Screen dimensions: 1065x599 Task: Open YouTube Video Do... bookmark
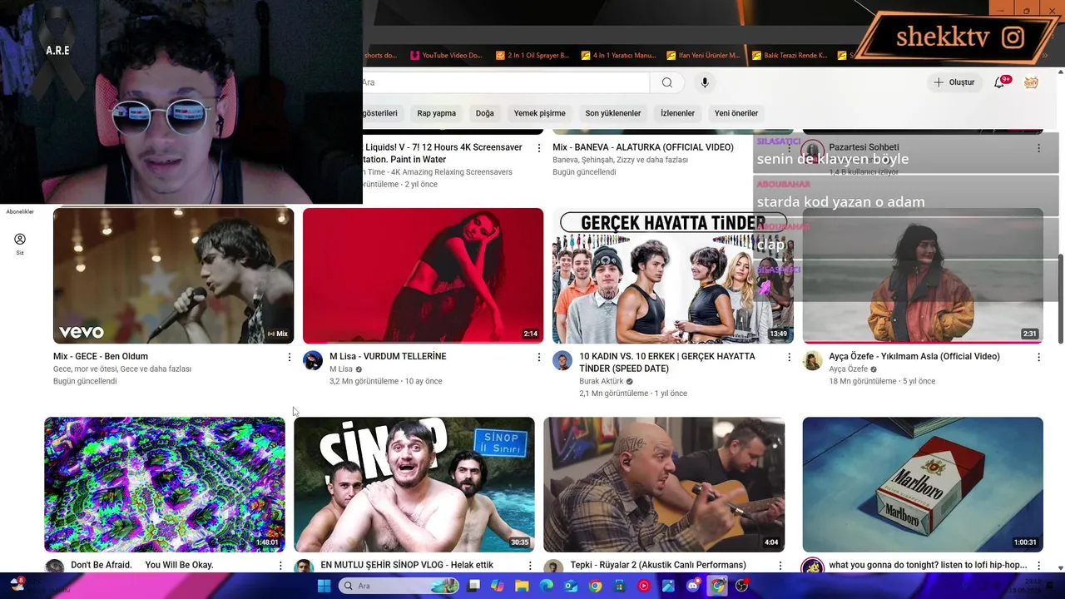pyautogui.click(x=447, y=56)
